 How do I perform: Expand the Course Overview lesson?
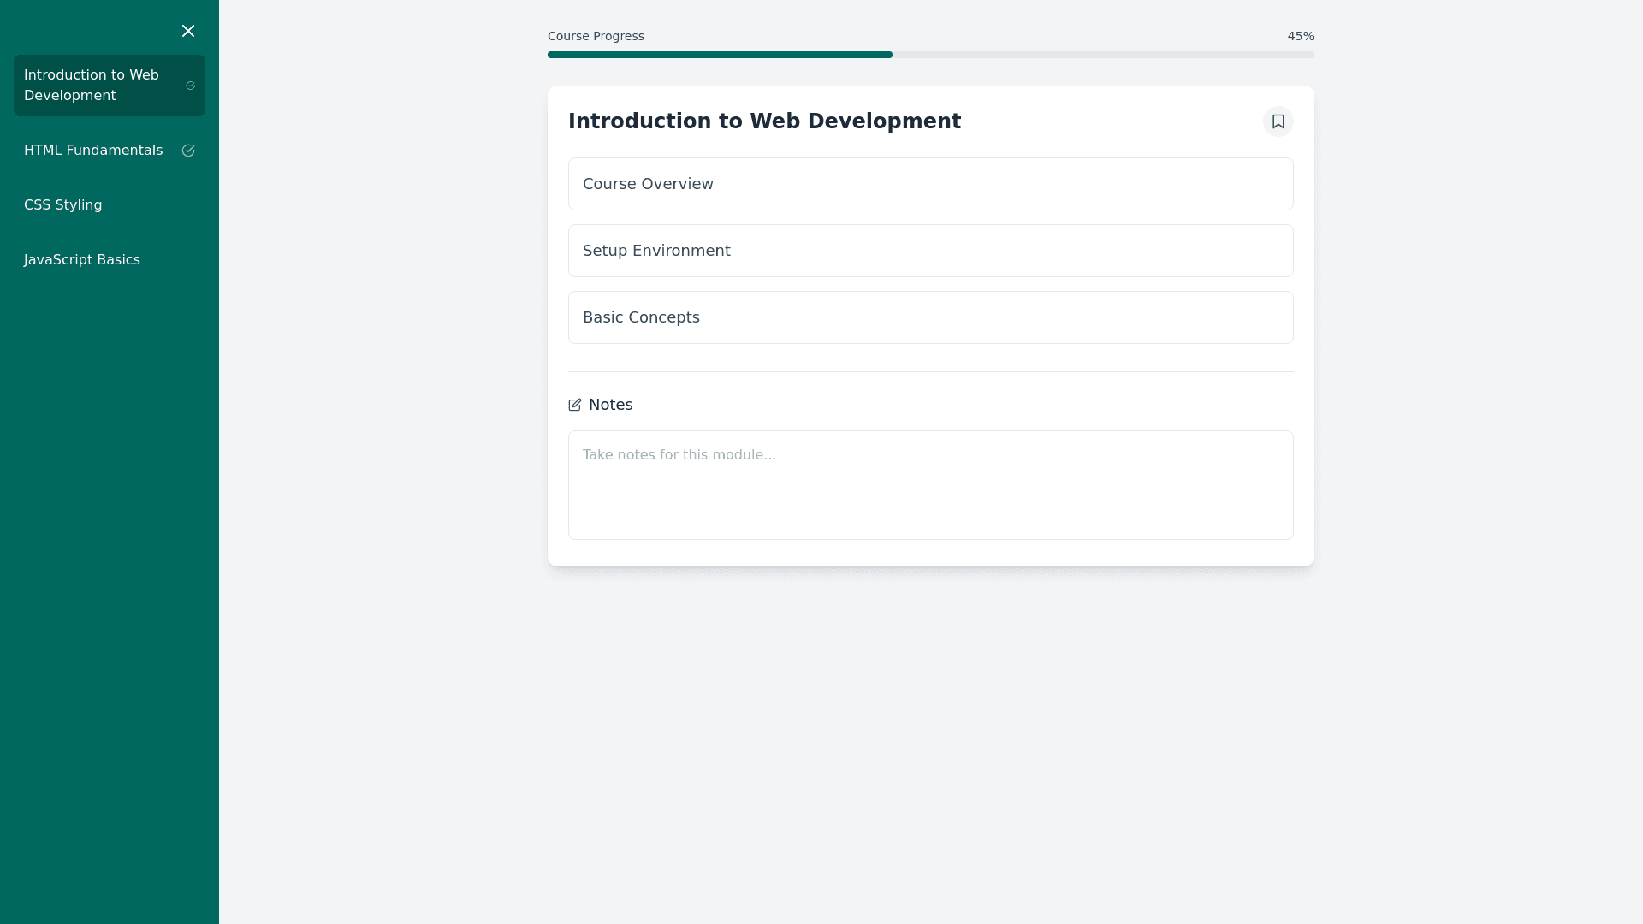(x=930, y=184)
